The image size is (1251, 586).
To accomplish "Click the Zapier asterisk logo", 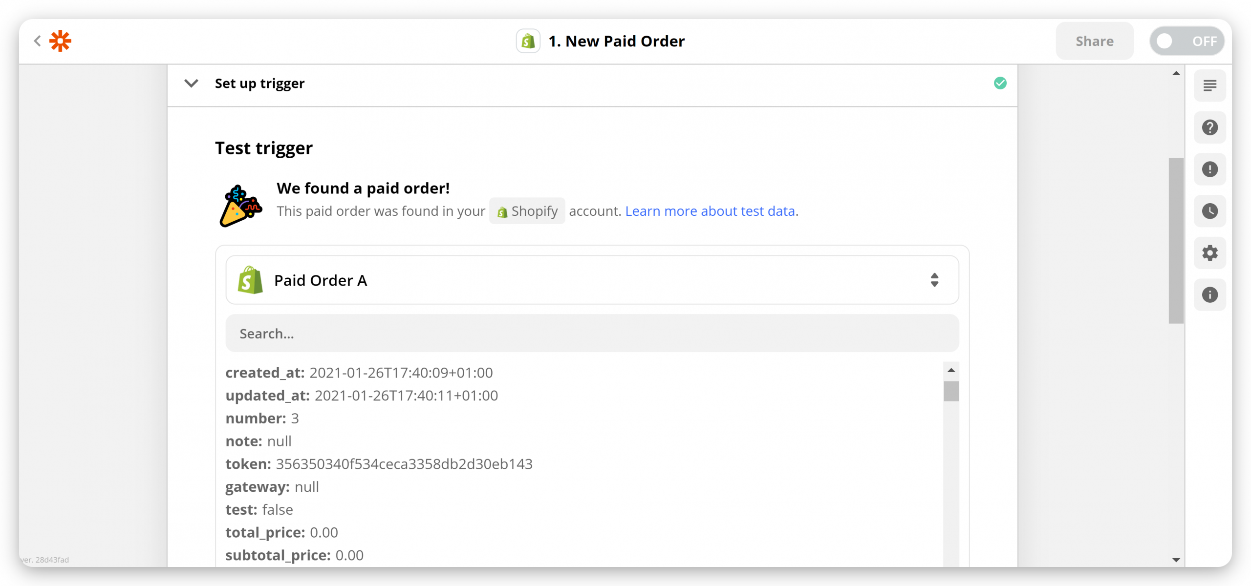I will 60,41.
